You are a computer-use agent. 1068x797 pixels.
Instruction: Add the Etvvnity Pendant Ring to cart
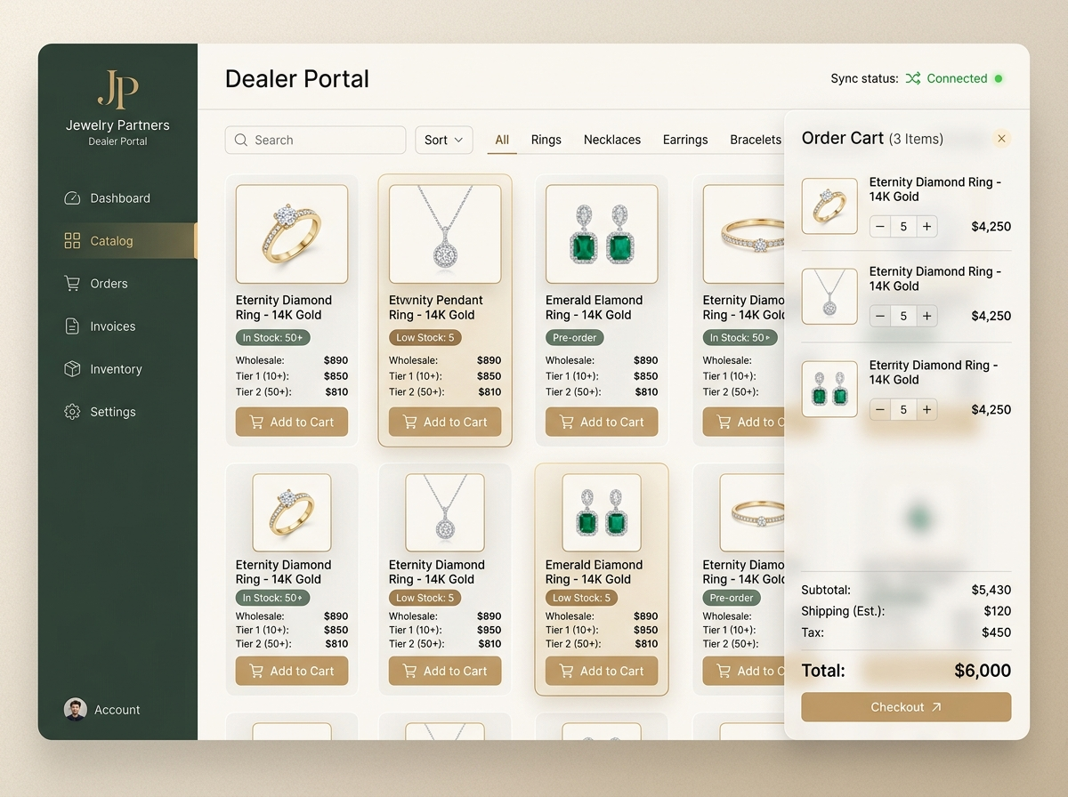[x=445, y=422]
